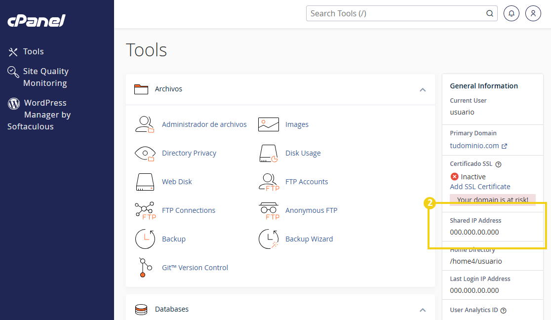Image resolution: width=551 pixels, height=320 pixels.
Task: Open the Directory Privacy link
Action: pos(189,153)
